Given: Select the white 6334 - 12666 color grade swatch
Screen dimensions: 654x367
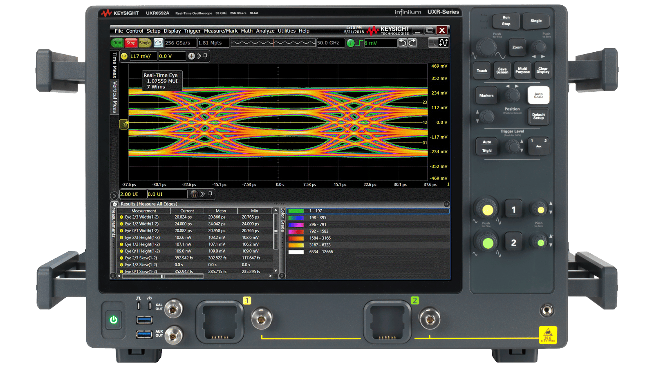Looking at the screenshot, I should pos(296,252).
